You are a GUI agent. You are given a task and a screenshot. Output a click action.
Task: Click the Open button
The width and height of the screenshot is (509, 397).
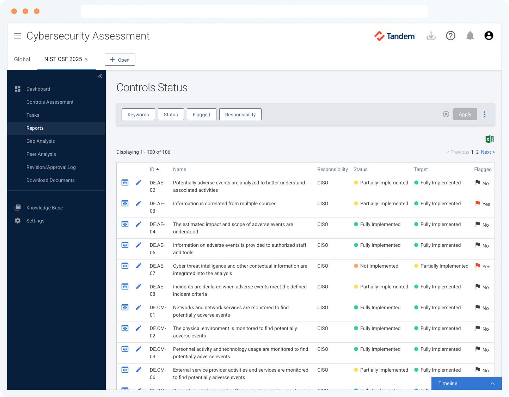point(120,60)
